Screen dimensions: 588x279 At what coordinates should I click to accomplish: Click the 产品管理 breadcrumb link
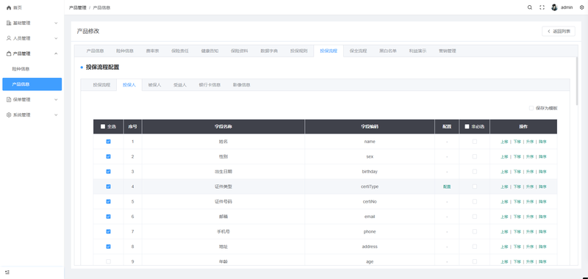tap(78, 7)
